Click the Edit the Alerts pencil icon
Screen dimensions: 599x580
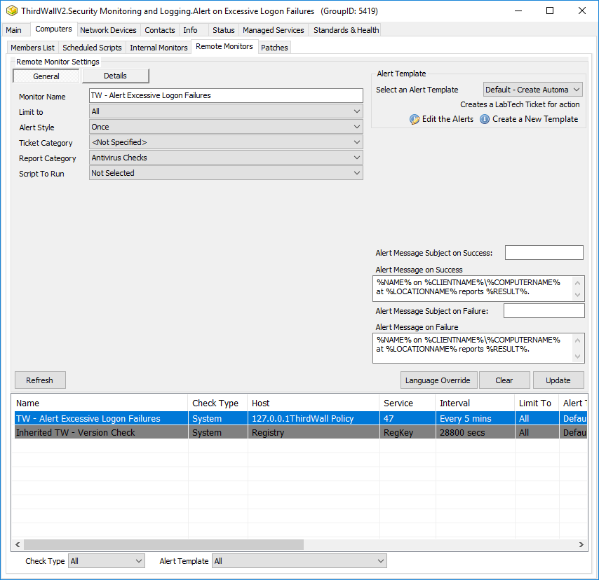(415, 120)
